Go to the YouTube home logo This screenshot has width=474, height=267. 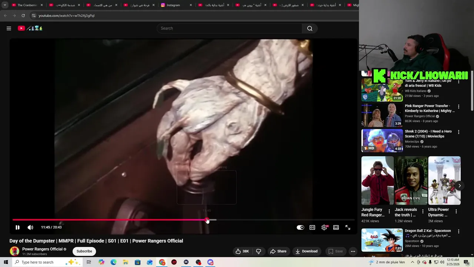pos(30,28)
